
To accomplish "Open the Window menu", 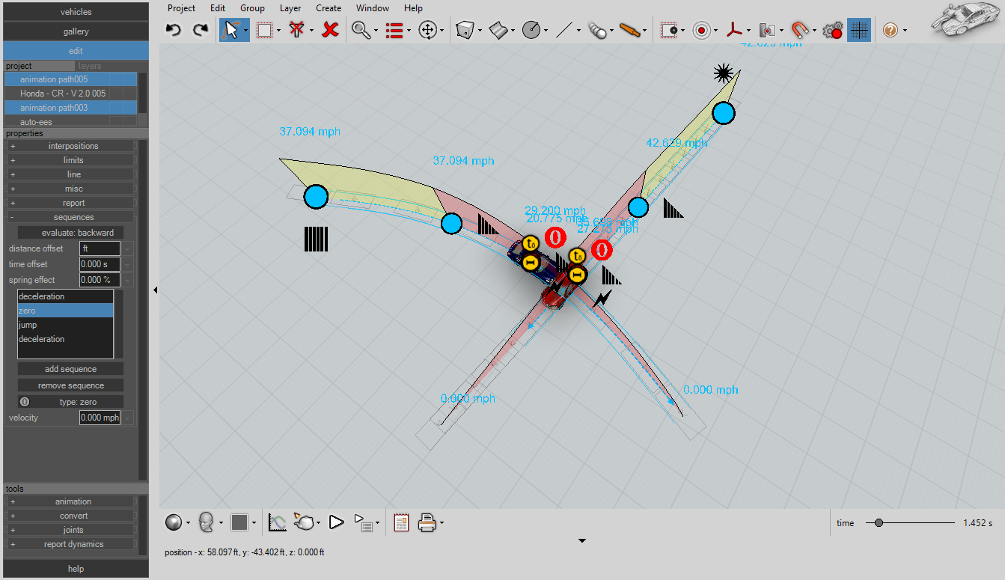I will 373,8.
